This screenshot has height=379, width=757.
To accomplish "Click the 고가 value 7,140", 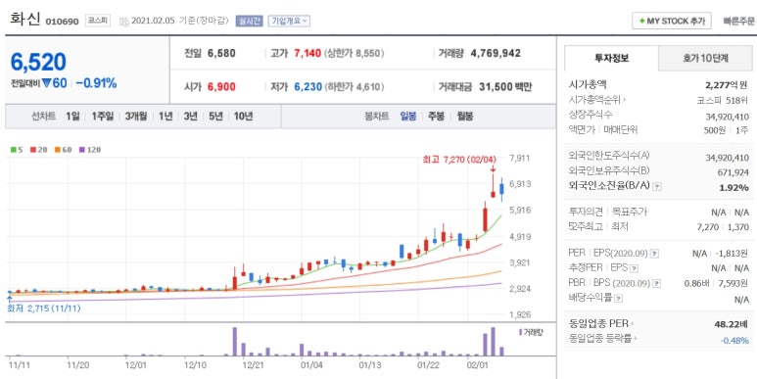I will pos(308,53).
